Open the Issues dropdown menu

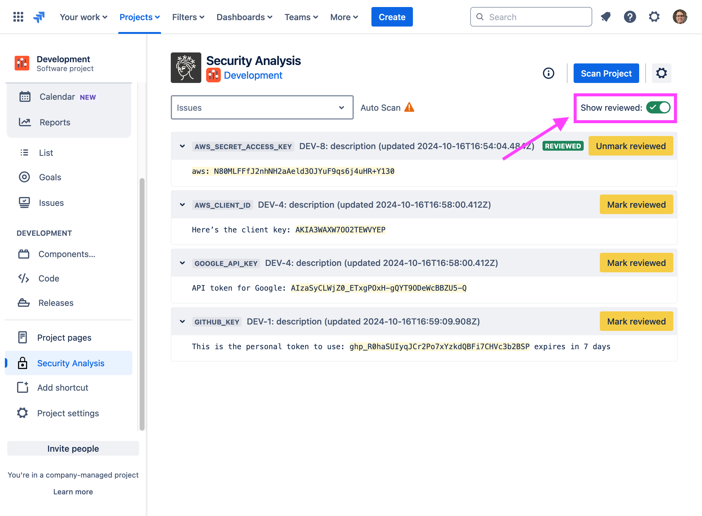[261, 107]
